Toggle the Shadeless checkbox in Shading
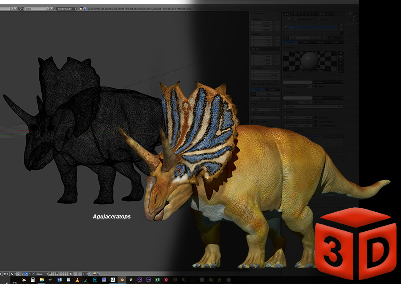 coord(316,118)
